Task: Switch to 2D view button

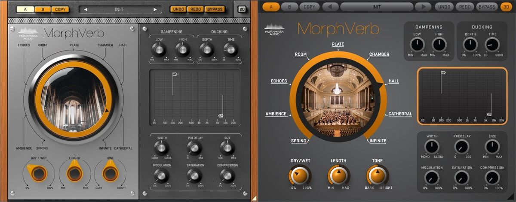Action: (x=242, y=9)
